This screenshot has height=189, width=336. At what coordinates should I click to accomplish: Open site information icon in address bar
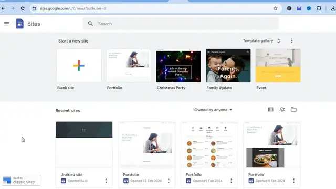34,8
